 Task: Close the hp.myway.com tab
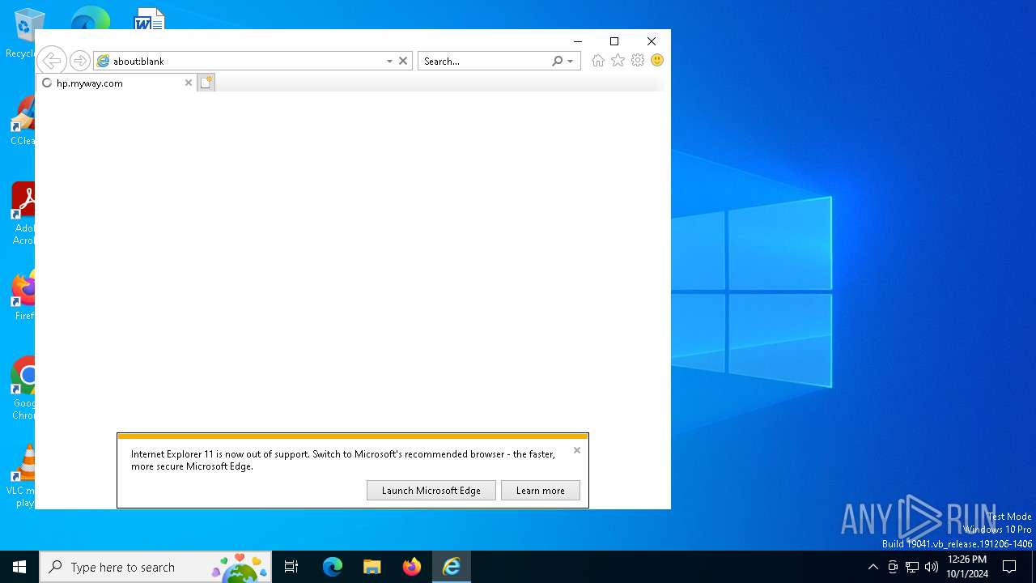[189, 83]
